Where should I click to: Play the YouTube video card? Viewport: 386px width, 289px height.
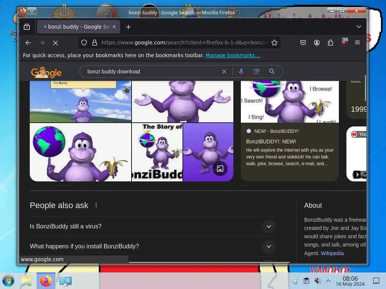point(357,154)
